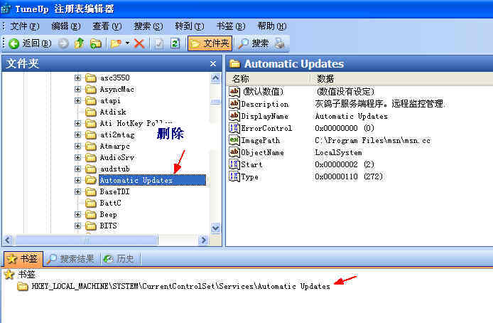
Task: Click the 搜索 search toolbar button
Action: coord(254,43)
